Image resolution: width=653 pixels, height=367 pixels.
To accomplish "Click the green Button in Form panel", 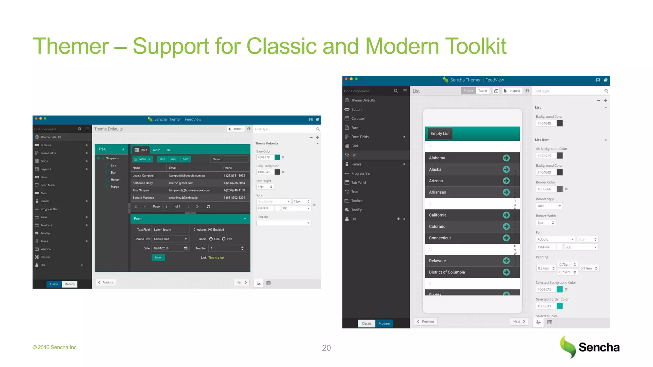I will point(158,257).
